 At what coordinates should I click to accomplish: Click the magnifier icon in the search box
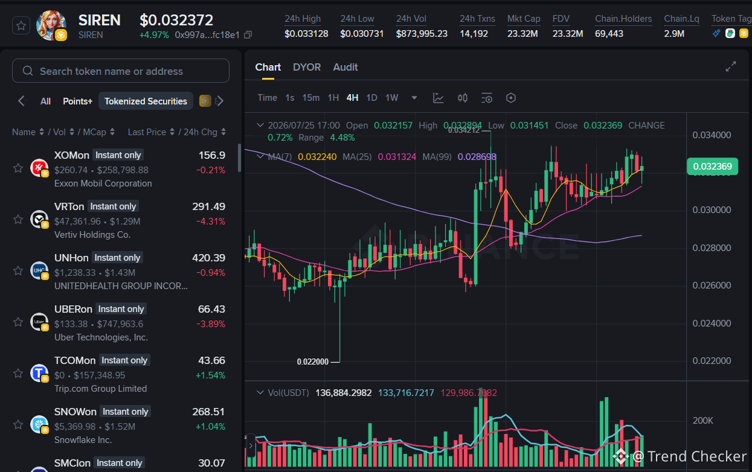[28, 71]
